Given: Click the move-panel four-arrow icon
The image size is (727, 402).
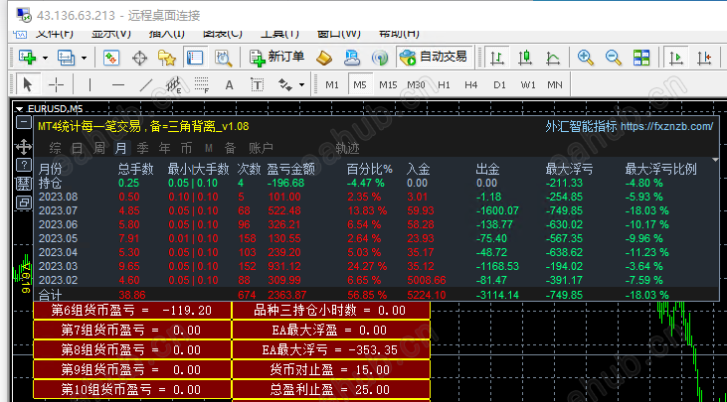Looking at the screenshot, I should click(24, 147).
